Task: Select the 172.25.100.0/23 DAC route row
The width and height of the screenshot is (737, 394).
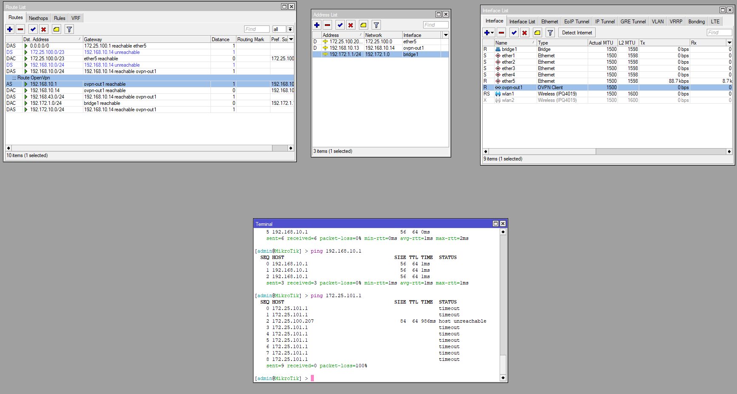Action: click(x=150, y=59)
